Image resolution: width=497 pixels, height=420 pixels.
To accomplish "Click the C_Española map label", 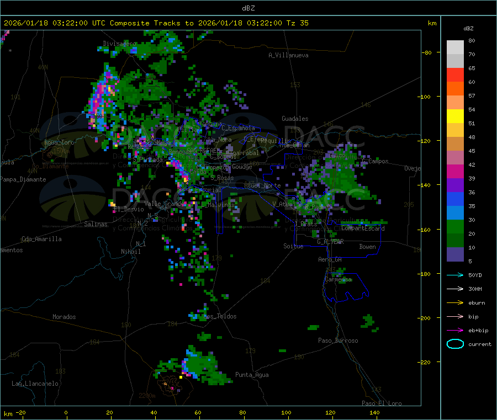I will (239, 128).
